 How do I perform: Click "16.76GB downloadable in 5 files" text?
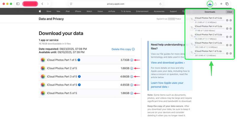click(x=55, y=43)
